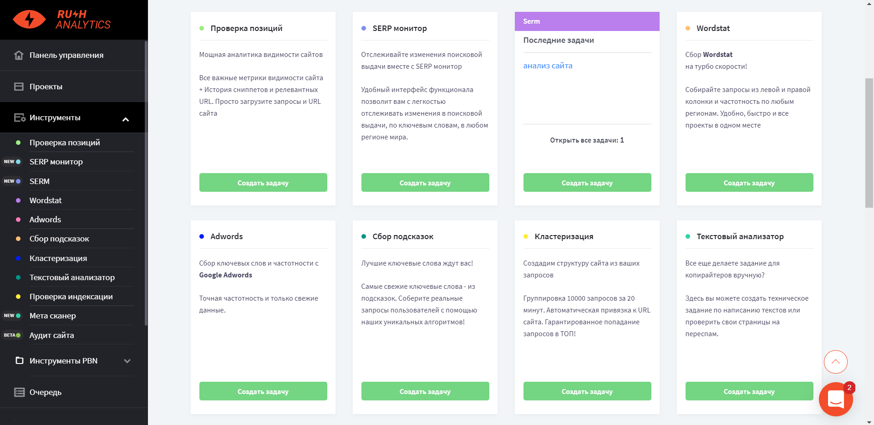Click the scroll-to-top arrow button
874x425 pixels.
[x=835, y=362]
